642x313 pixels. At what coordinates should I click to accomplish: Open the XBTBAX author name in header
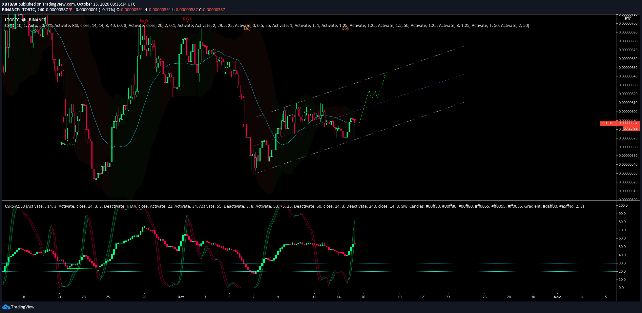coord(10,4)
